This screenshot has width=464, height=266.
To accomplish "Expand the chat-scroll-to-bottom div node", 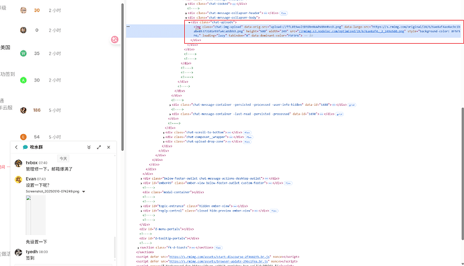I will point(163,133).
